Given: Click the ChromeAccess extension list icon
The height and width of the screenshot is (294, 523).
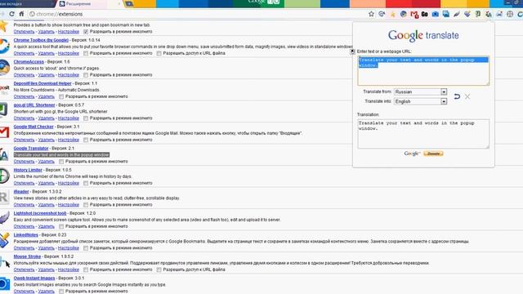Looking at the screenshot, I should (4, 68).
